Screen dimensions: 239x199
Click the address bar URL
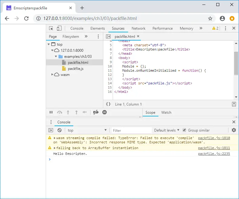click(90, 18)
